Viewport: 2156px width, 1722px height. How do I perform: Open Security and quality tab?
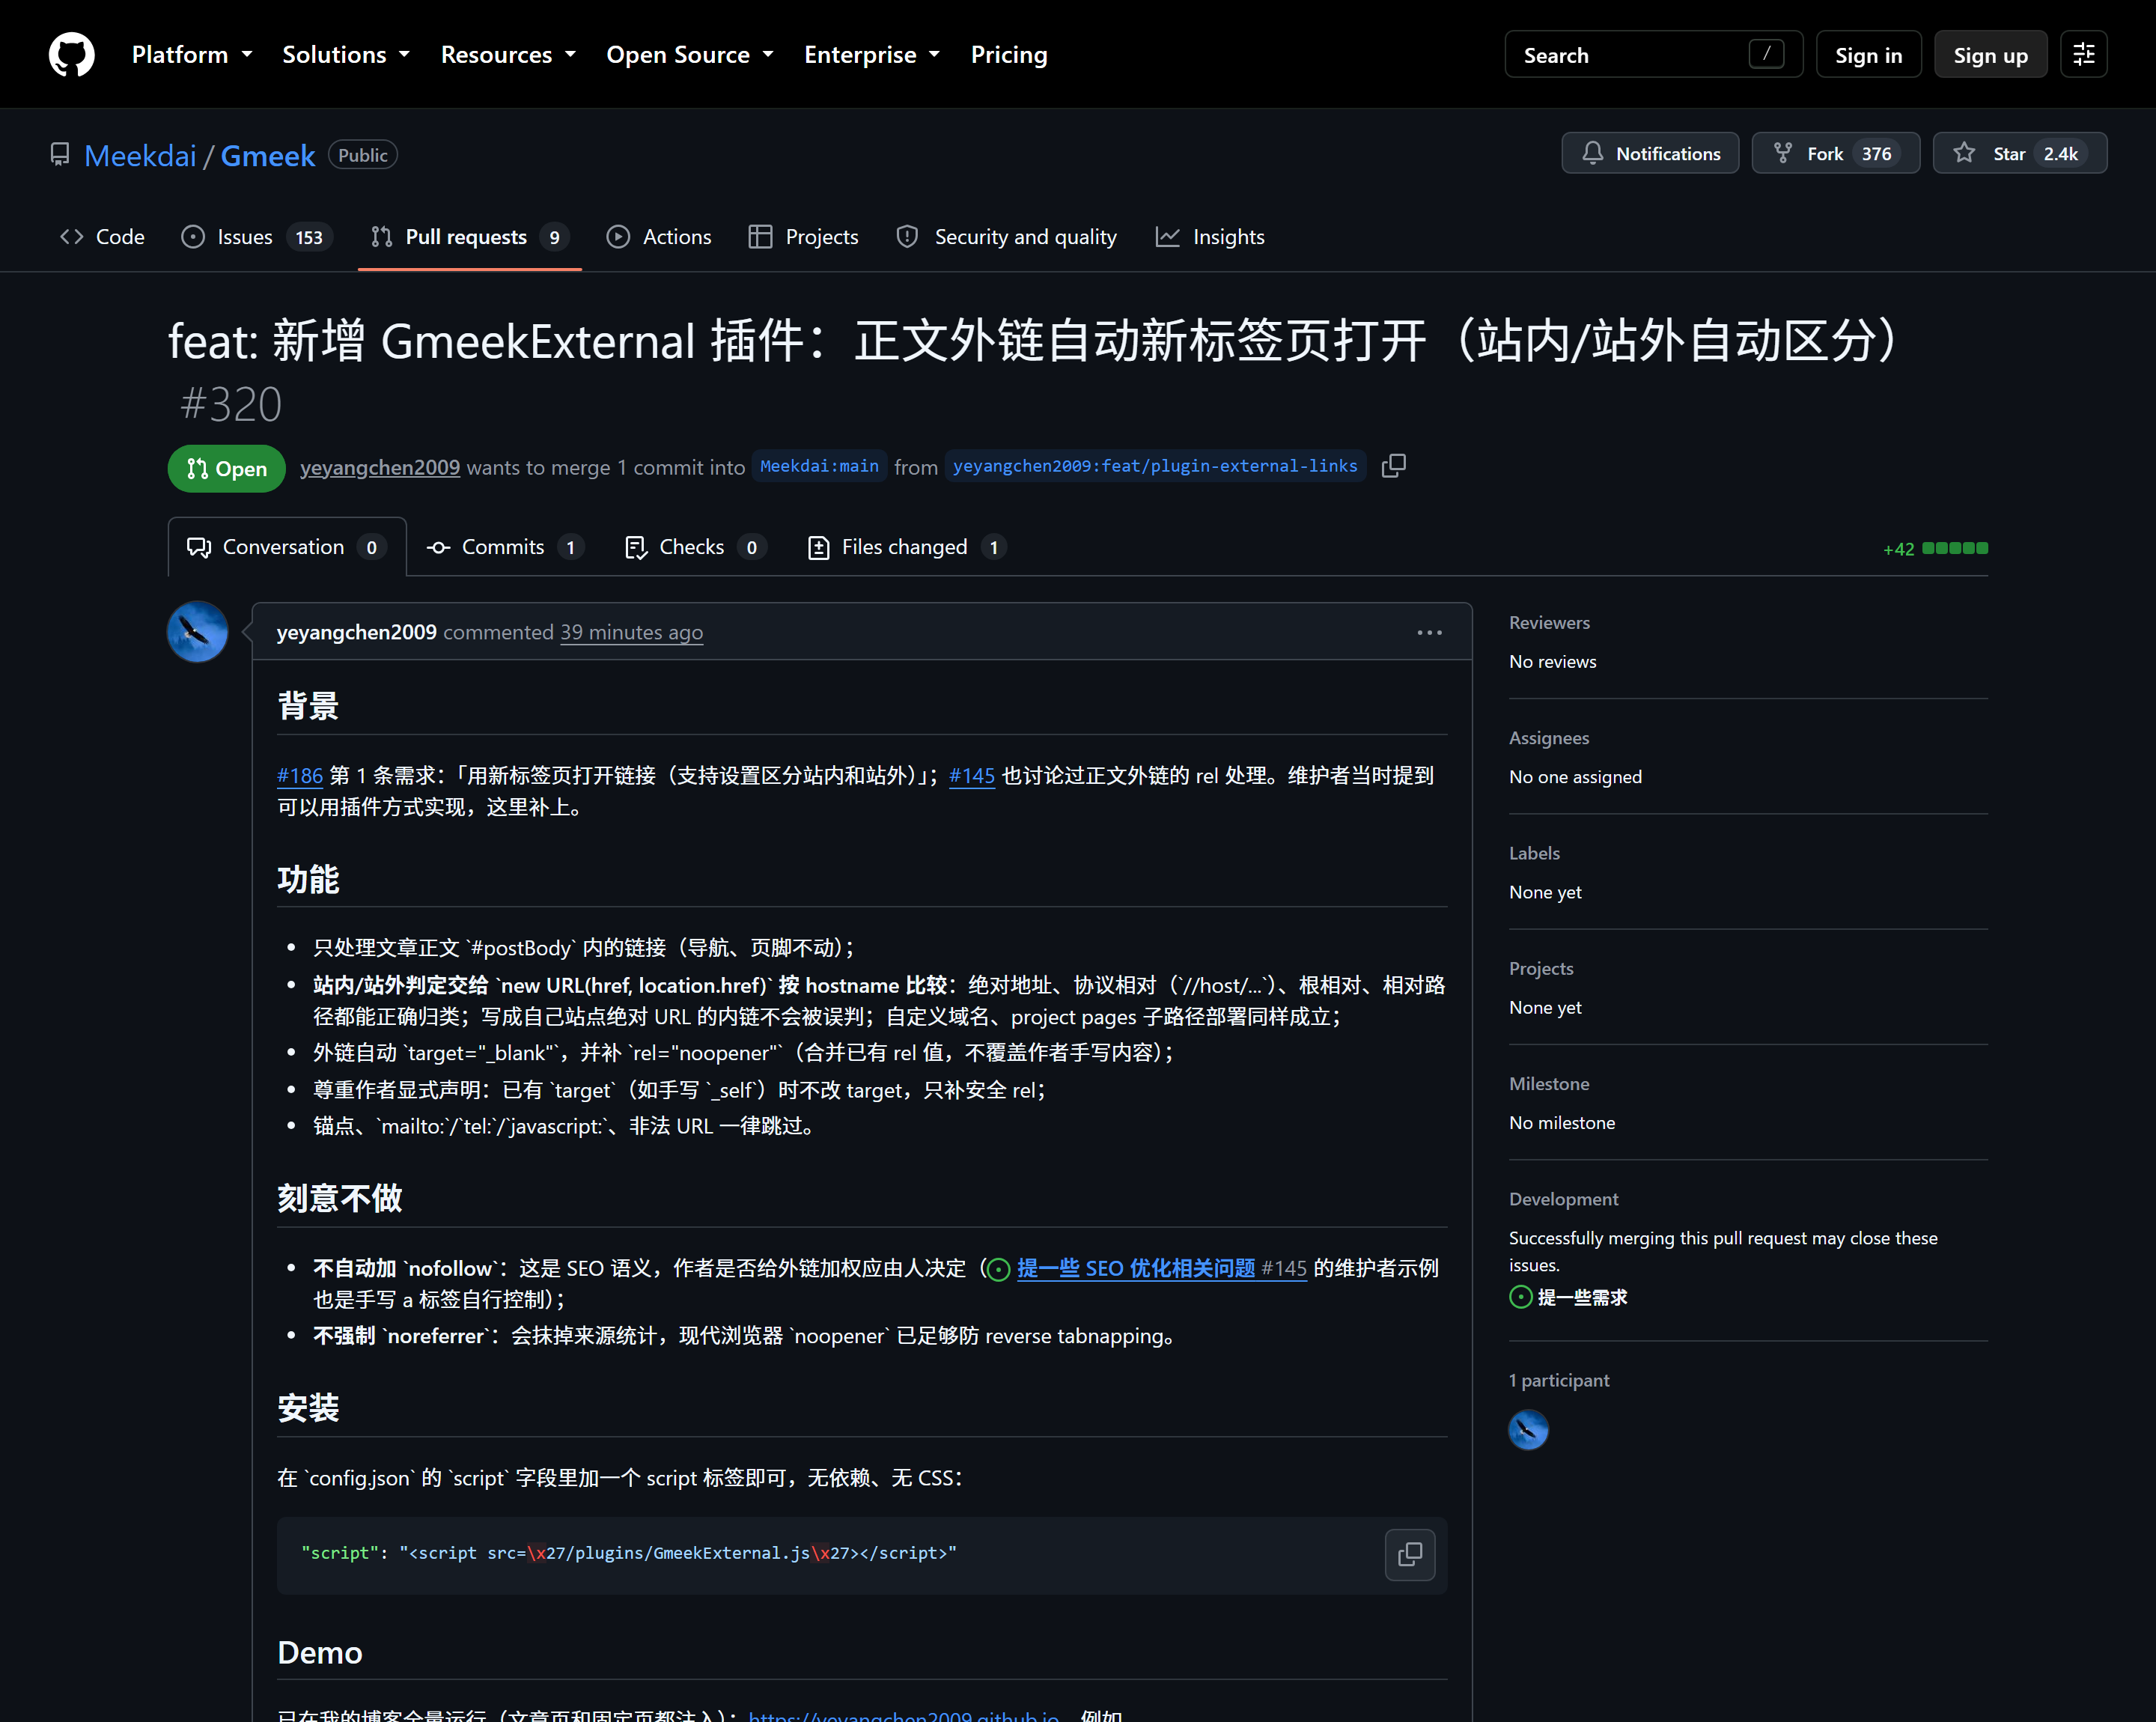1007,237
